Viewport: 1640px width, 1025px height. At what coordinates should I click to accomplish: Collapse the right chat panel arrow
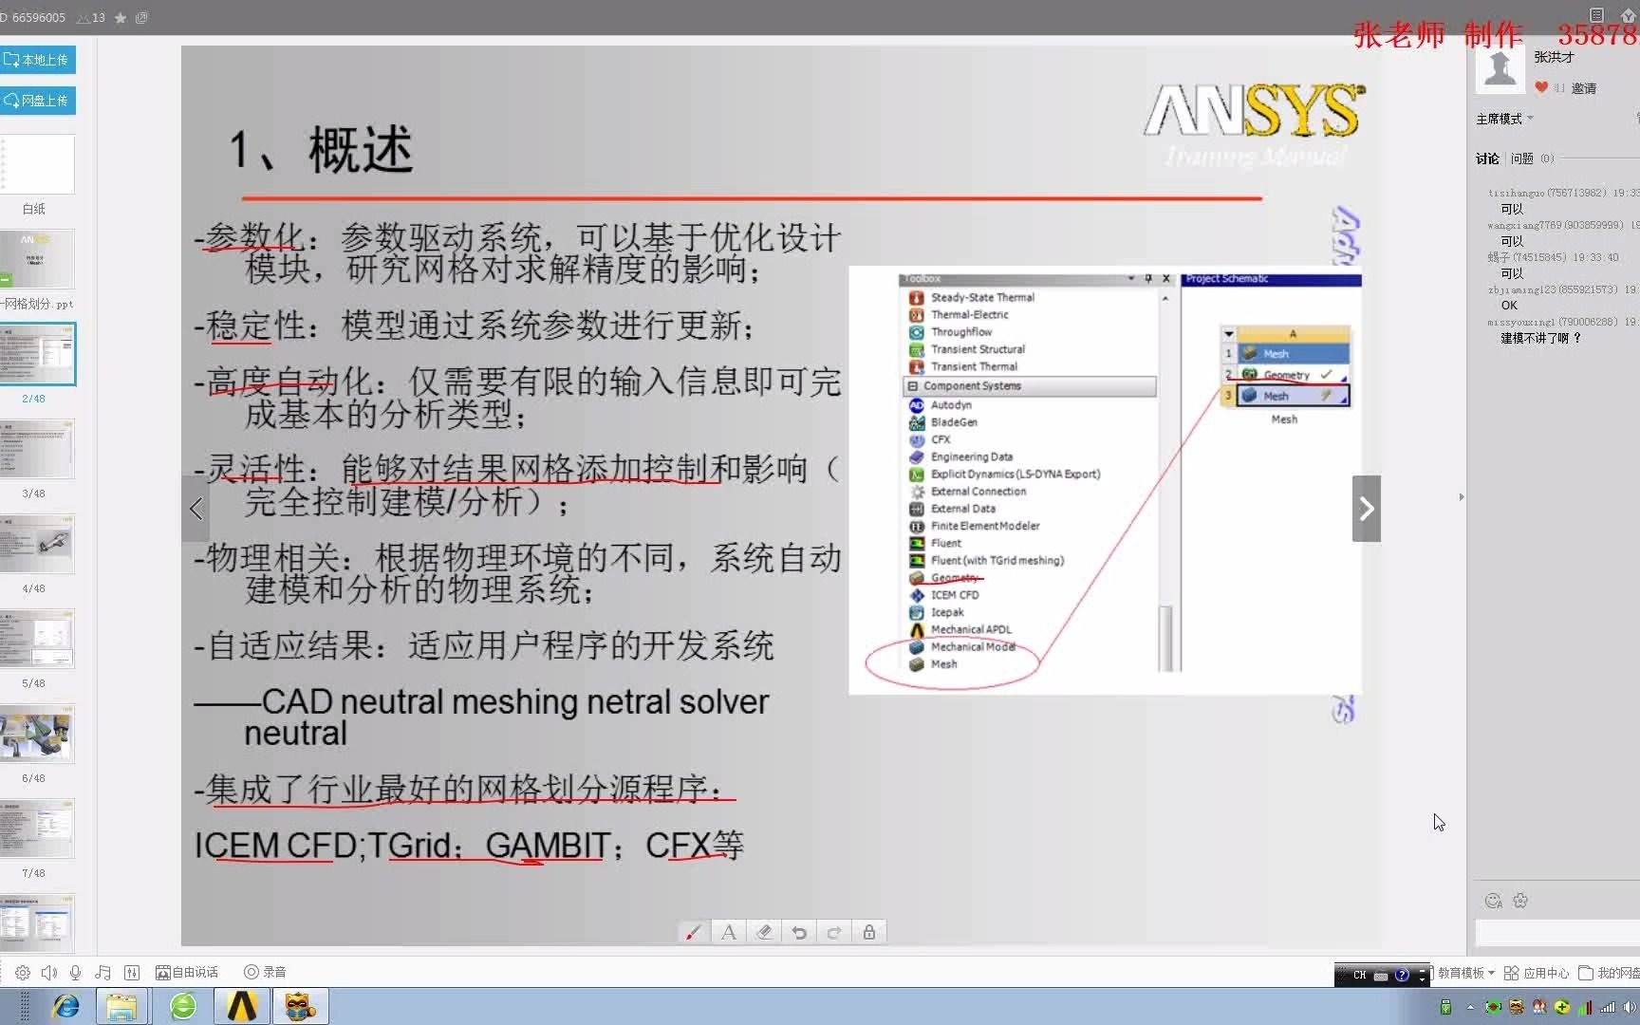[x=1462, y=497]
